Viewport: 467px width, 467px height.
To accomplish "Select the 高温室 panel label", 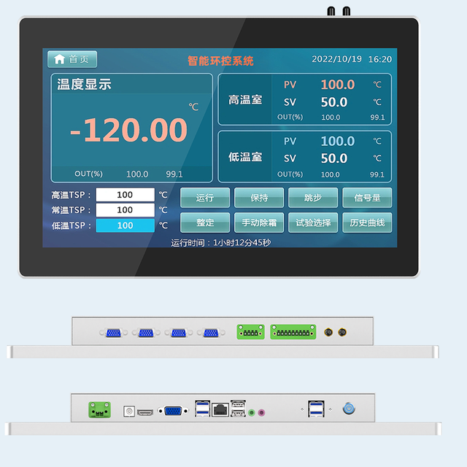I will tap(245, 99).
